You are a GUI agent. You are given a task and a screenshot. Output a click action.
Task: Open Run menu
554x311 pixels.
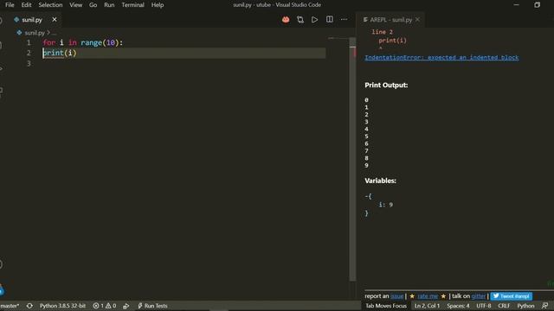(109, 5)
